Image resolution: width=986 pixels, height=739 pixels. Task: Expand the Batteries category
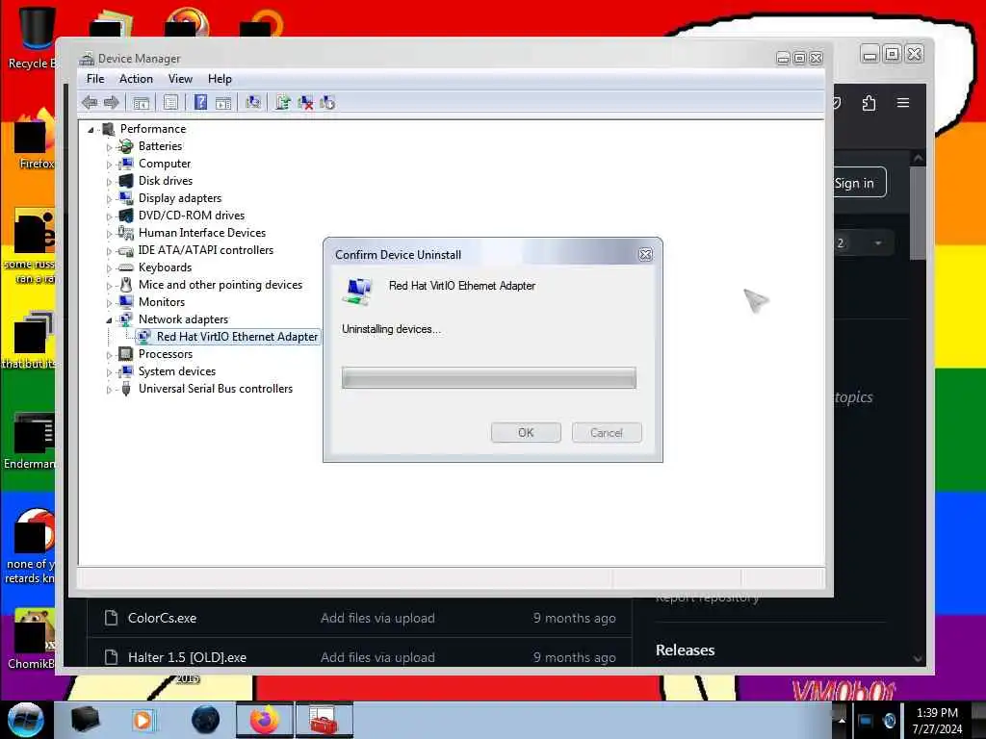tap(109, 147)
